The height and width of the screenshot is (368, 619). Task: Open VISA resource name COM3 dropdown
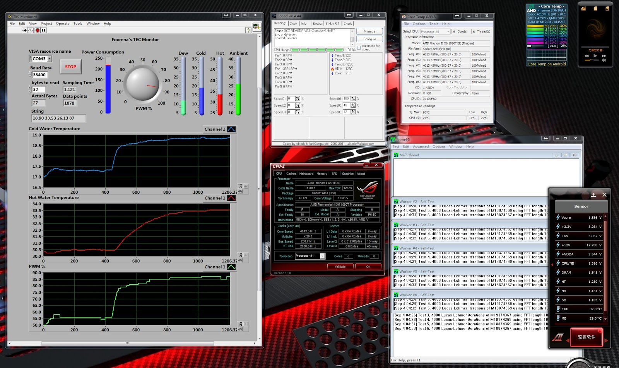50,59
